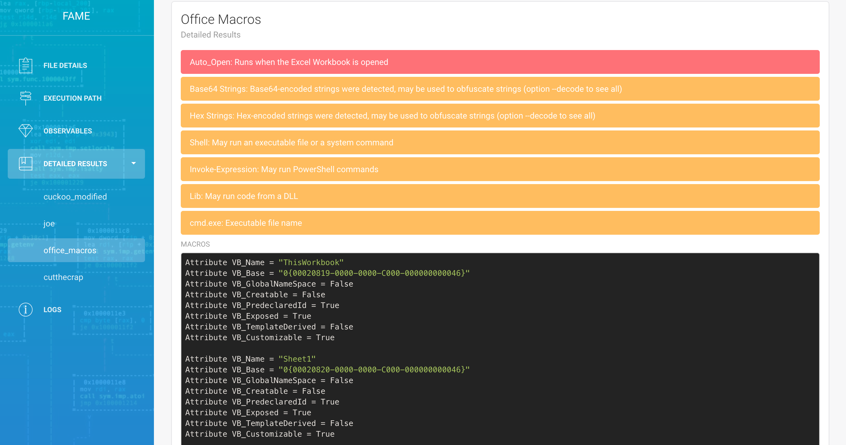
Task: Click the Detailed Results book icon
Action: [26, 163]
